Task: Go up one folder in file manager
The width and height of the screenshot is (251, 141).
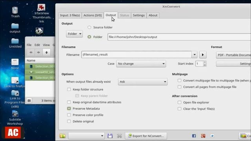Action: 46,52
